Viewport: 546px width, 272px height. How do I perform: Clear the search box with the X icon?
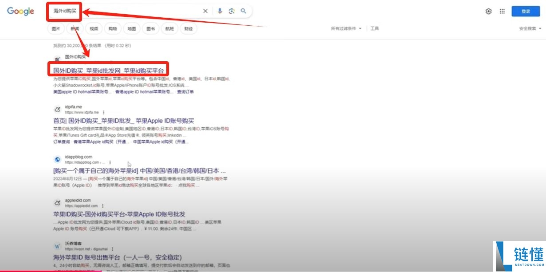pyautogui.click(x=205, y=11)
